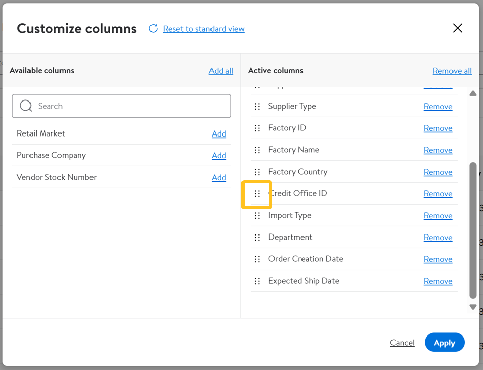The height and width of the screenshot is (370, 483).
Task: Click drag handle beside Department
Action: click(x=257, y=238)
